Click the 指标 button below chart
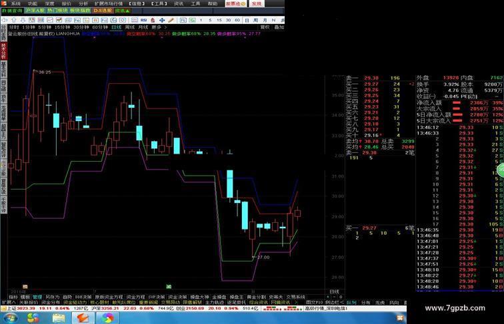504x324 pixels. (13, 297)
